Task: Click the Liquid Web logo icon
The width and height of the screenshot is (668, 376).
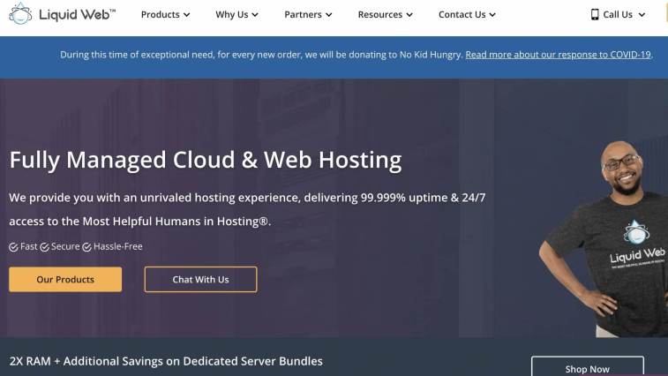Action: (x=20, y=13)
